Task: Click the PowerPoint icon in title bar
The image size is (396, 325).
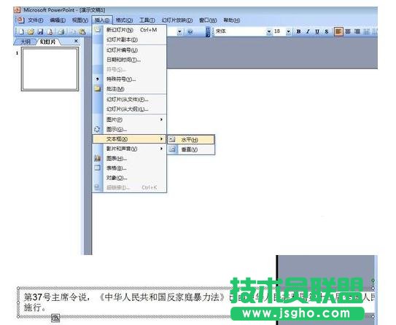Action: coord(18,10)
